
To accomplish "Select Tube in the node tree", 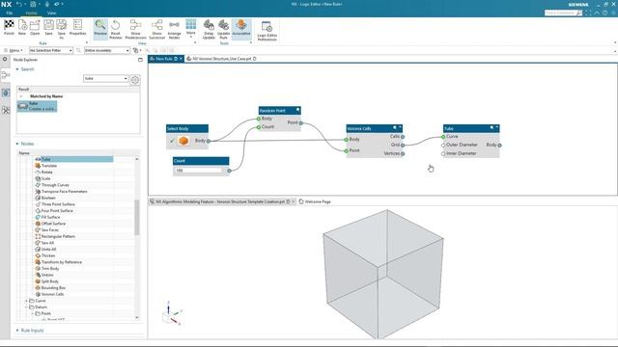I will [74, 159].
